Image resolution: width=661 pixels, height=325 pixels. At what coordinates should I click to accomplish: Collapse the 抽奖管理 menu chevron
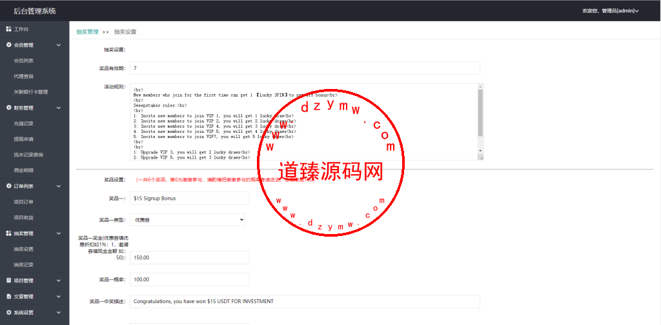[x=59, y=233]
